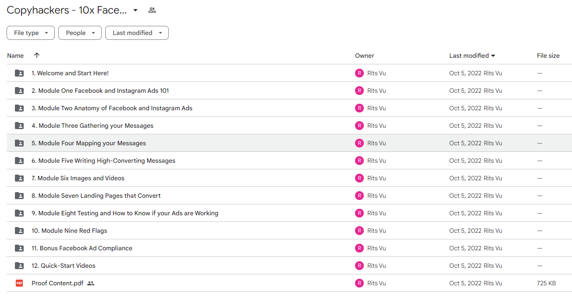Open Module Three Gathering your Messages folder

point(92,126)
